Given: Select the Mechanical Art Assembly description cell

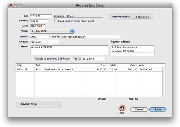Looking at the screenshot, I should (66, 69).
